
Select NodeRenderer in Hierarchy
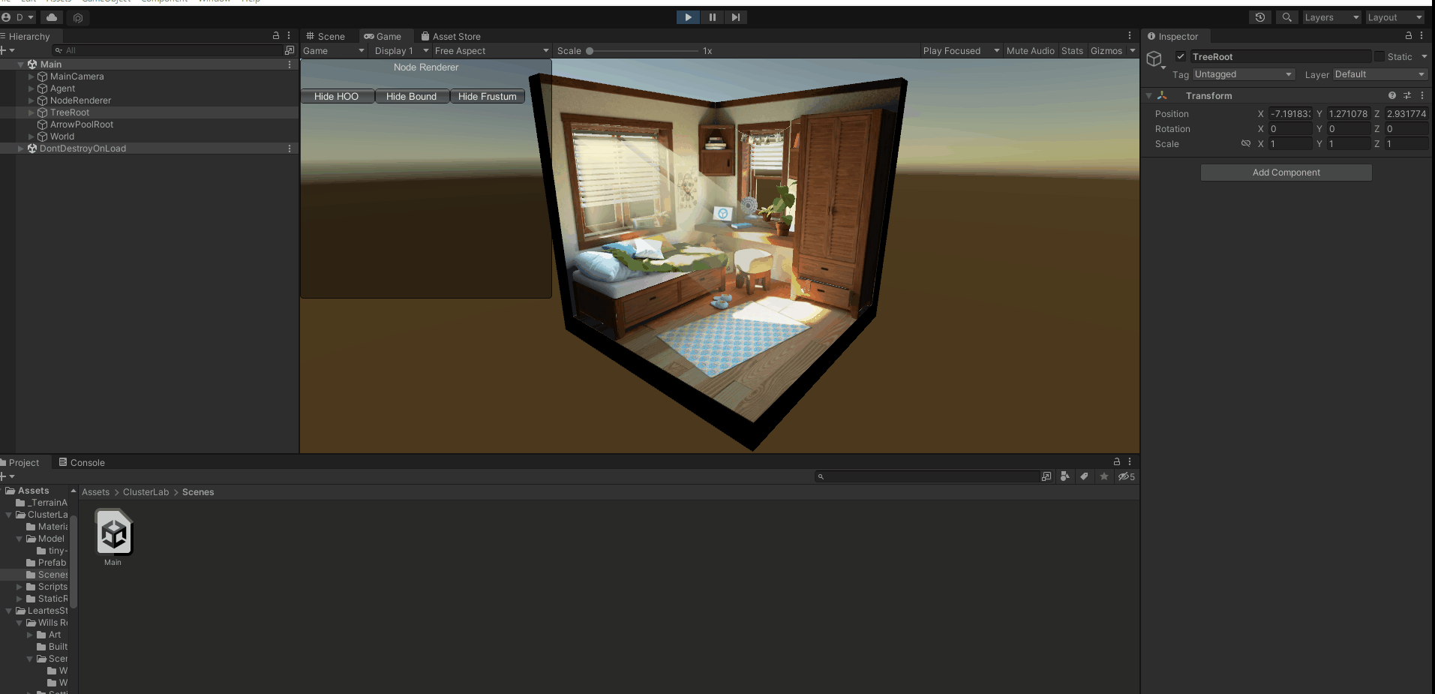80,101
